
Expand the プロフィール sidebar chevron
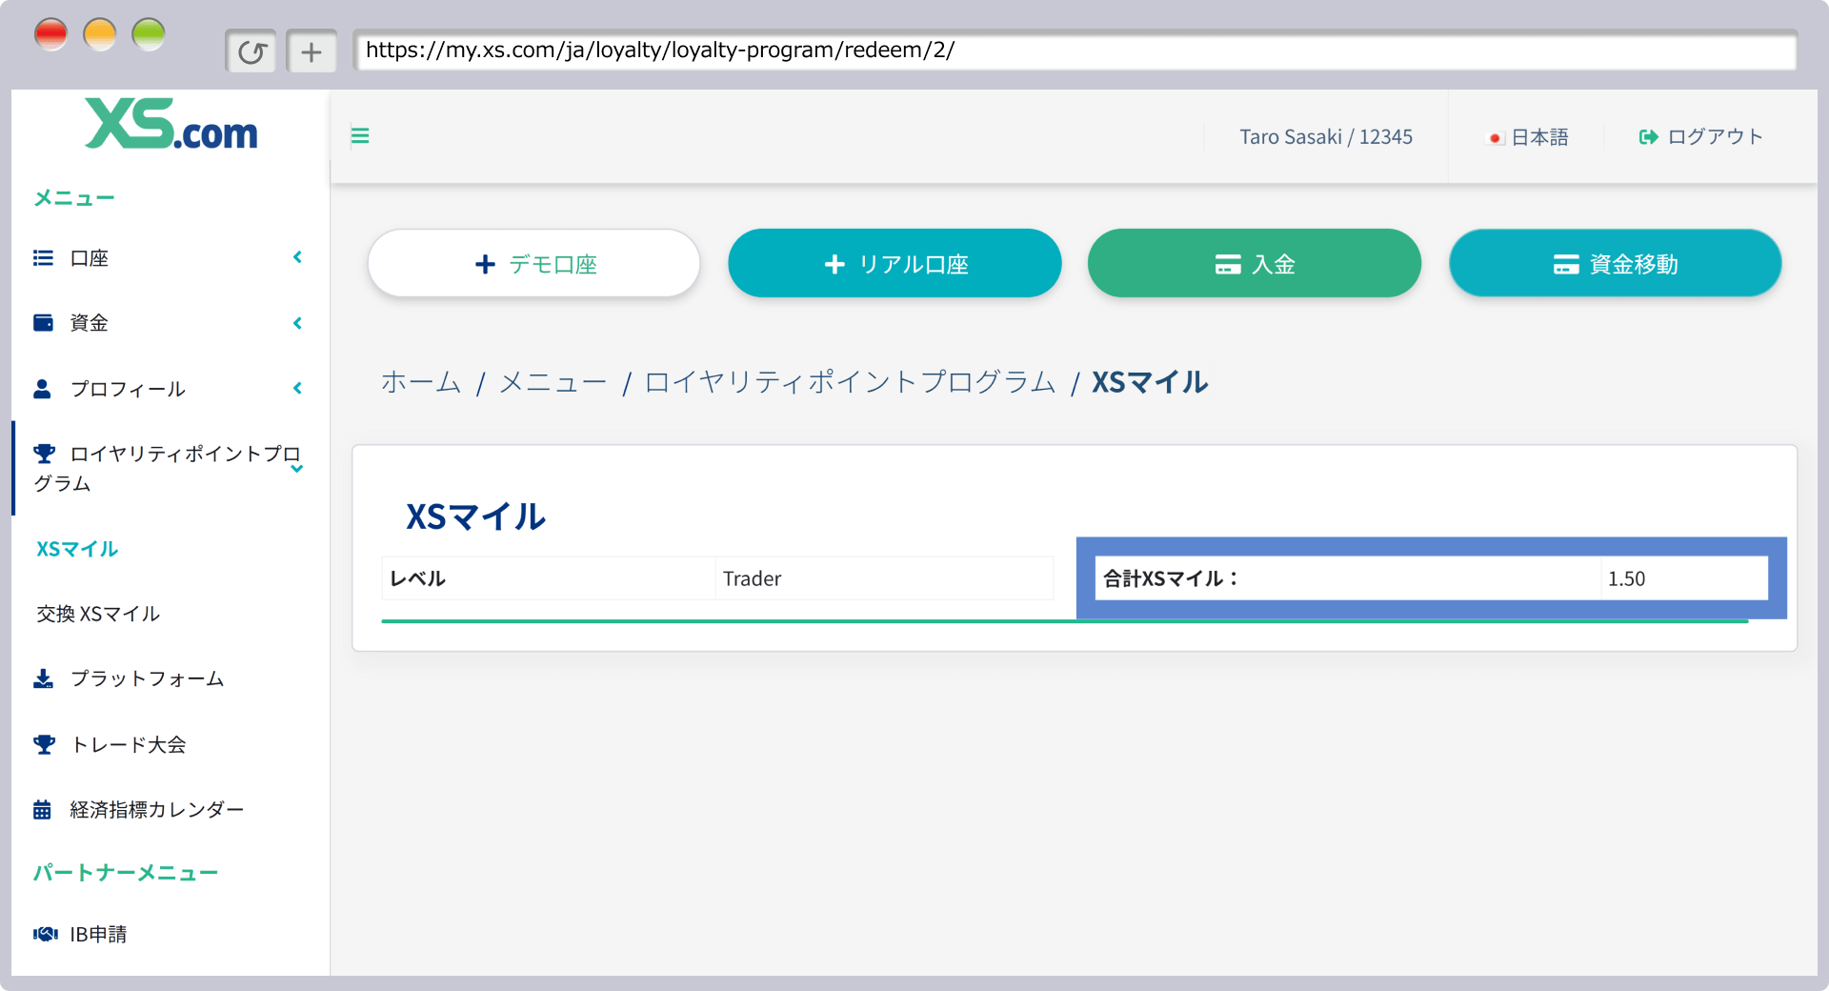point(297,388)
